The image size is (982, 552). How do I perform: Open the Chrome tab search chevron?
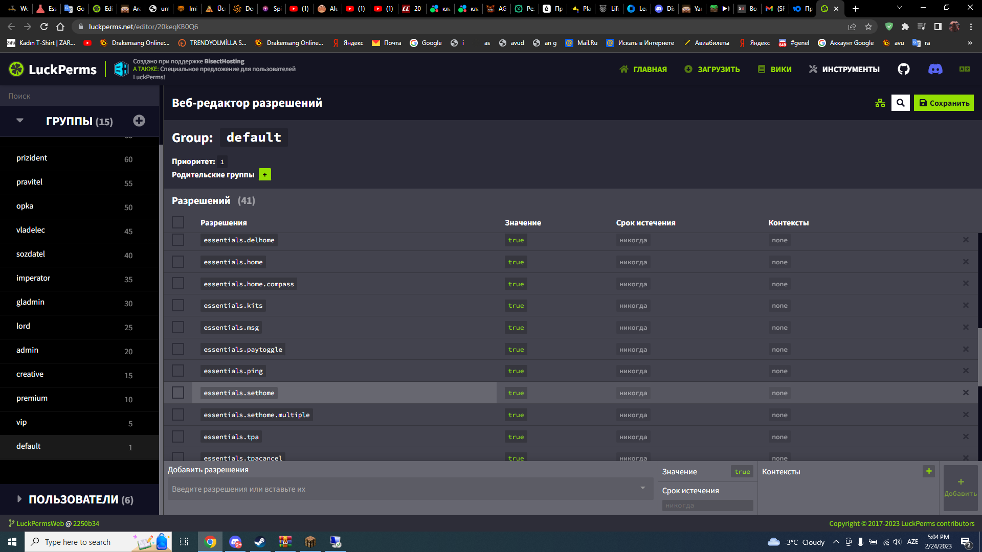point(900,8)
